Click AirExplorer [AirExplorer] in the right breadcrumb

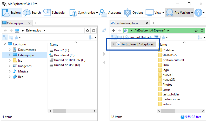click(x=150, y=30)
